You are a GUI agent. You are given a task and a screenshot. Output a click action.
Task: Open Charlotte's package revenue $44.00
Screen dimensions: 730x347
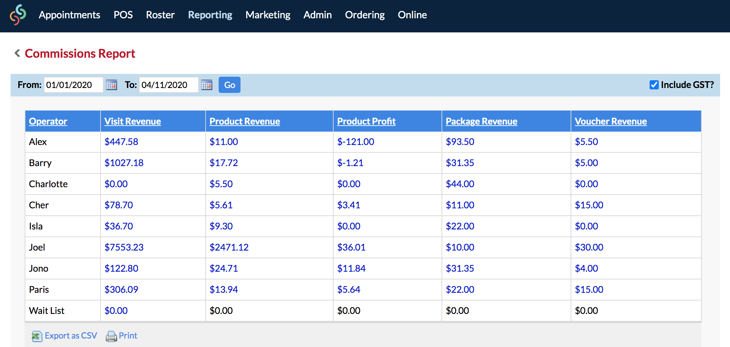(460, 184)
